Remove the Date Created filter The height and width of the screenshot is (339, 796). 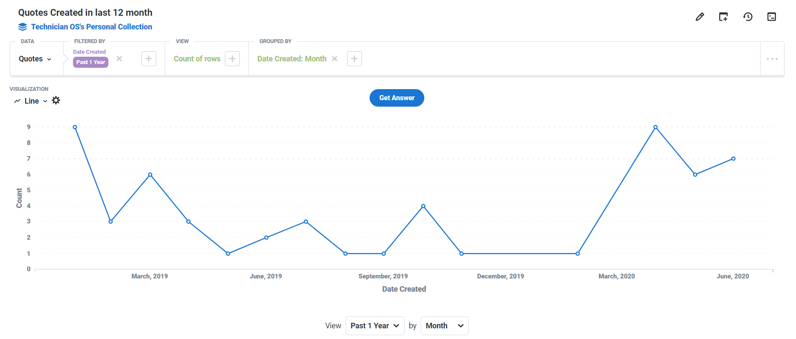(120, 59)
